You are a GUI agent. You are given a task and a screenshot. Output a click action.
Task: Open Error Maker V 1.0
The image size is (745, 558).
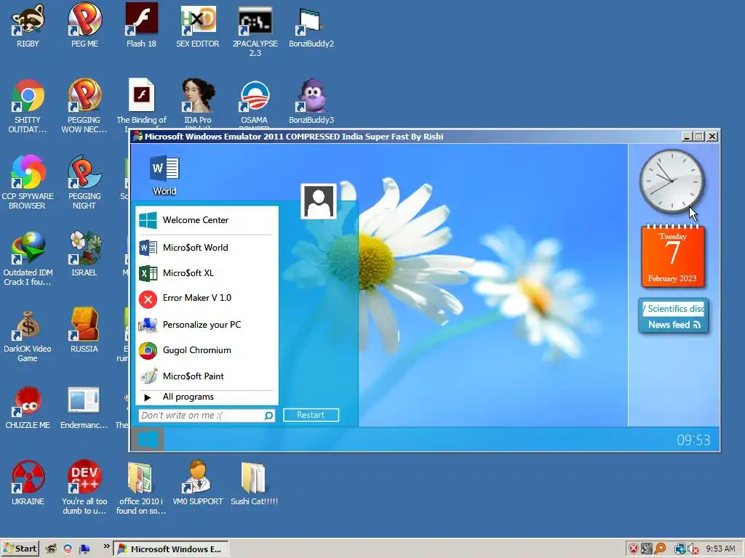click(x=207, y=298)
